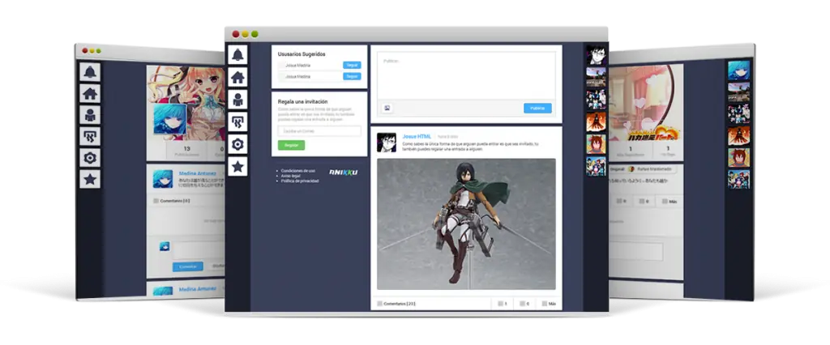Click the green Regalar button
830x345 pixels.
(x=291, y=145)
